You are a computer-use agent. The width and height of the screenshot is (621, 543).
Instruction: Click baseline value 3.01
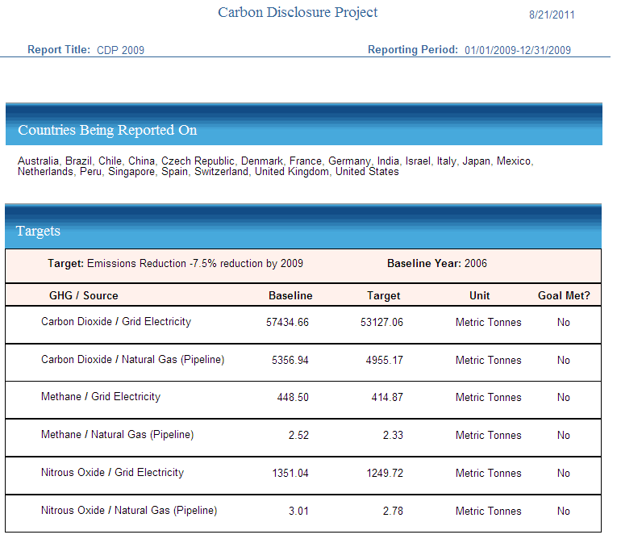(x=298, y=512)
